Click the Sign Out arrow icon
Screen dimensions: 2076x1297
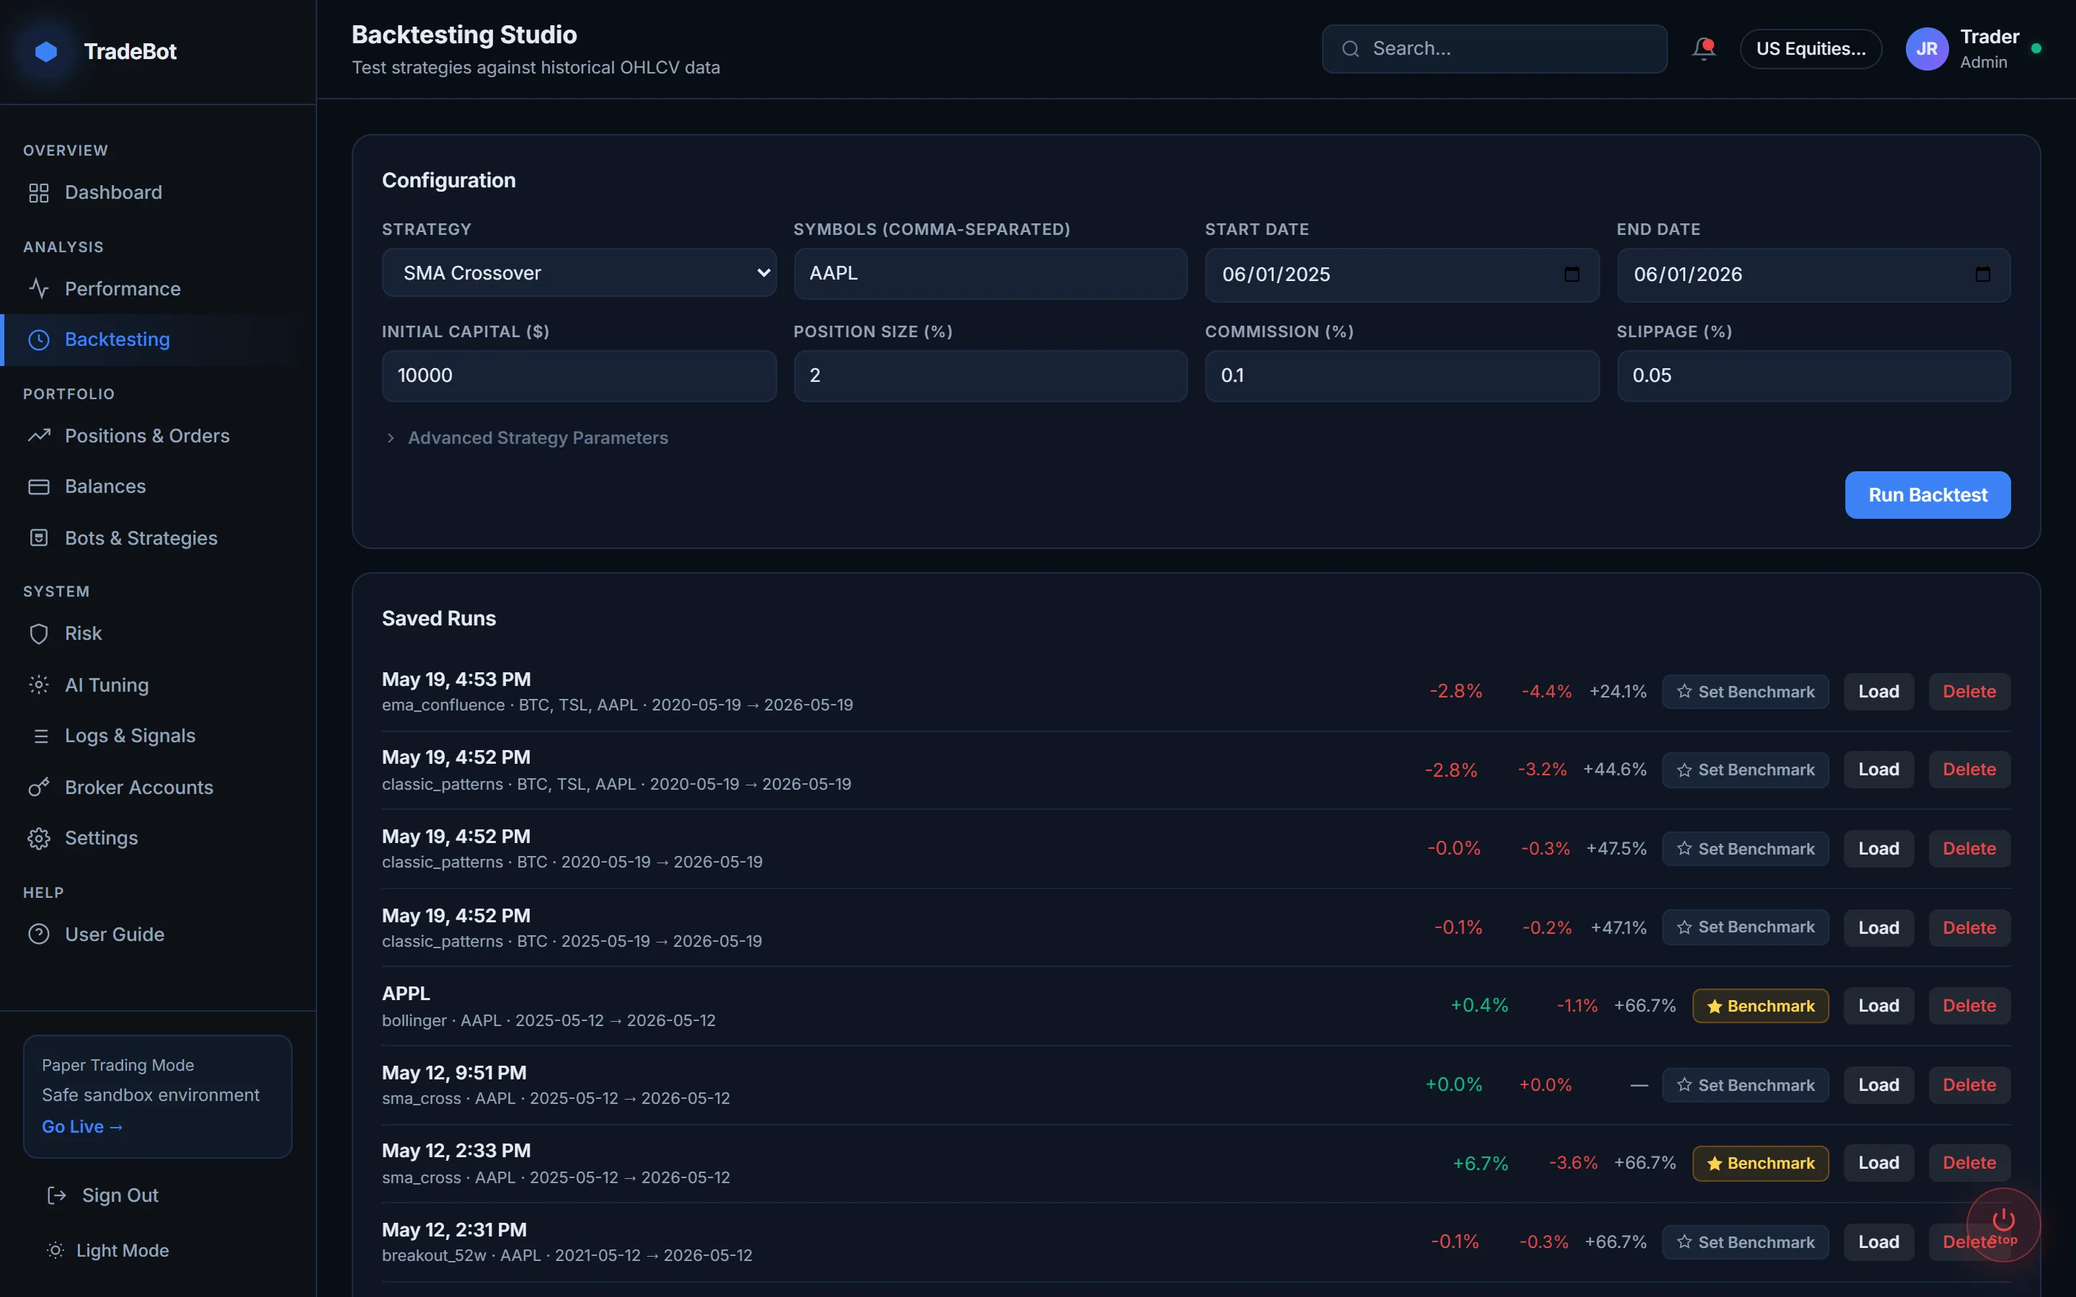pyautogui.click(x=57, y=1196)
